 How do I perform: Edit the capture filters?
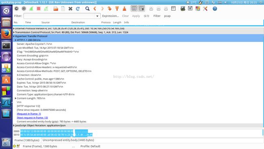coord(183,9)
